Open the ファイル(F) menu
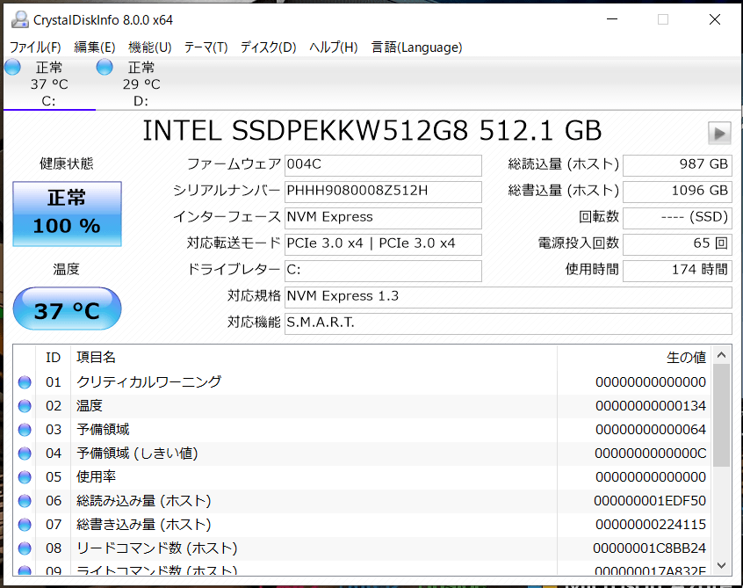Screen dimensions: 743x588 coord(35,47)
